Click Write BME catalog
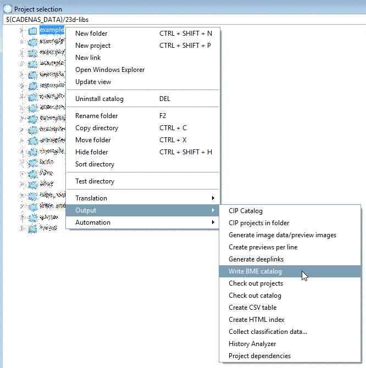This screenshot has width=366, height=368. pos(290,271)
